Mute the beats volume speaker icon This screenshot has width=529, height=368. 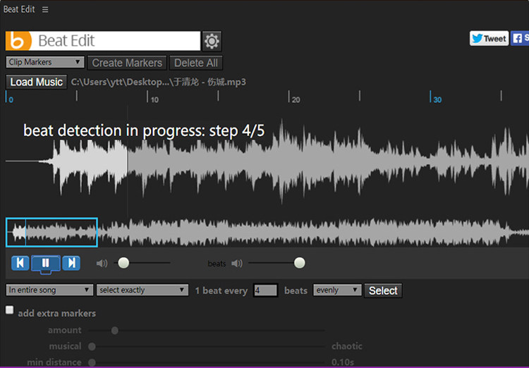click(237, 264)
